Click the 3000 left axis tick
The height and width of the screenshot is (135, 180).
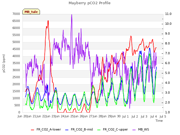pyautogui.click(x=16, y=70)
